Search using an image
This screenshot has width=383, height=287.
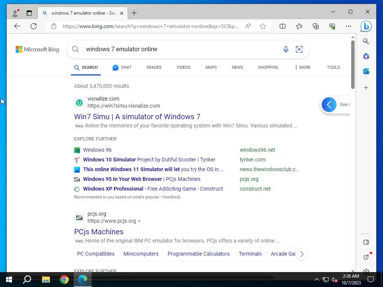299,49
